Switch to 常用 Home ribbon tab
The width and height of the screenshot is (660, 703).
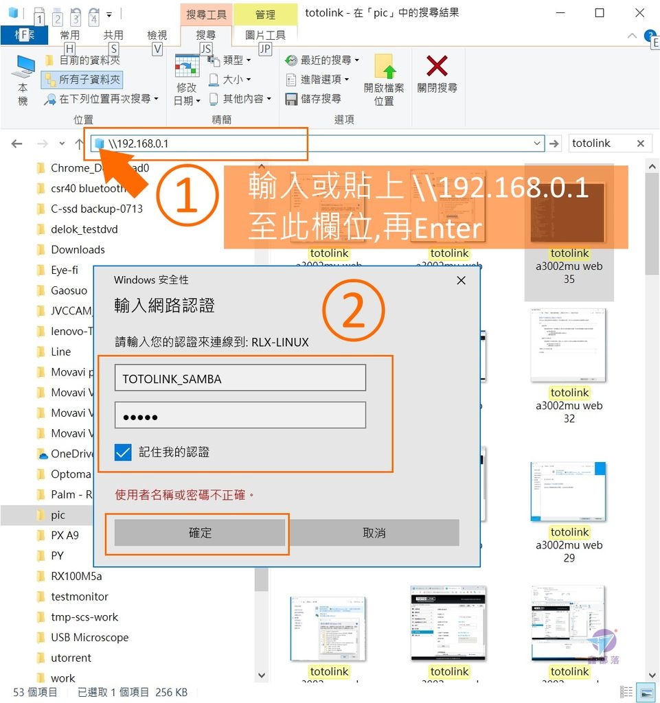pyautogui.click(x=70, y=35)
